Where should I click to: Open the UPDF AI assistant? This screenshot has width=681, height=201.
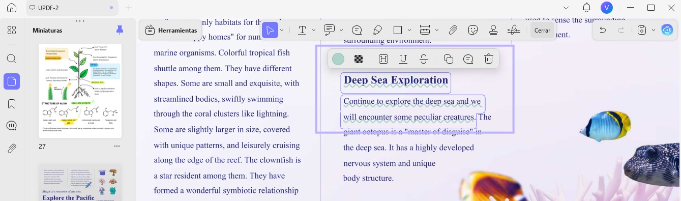click(x=667, y=30)
